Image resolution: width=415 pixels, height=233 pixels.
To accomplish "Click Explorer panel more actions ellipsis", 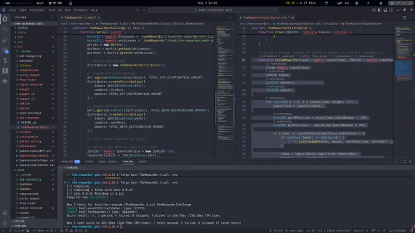I will click(52, 18).
